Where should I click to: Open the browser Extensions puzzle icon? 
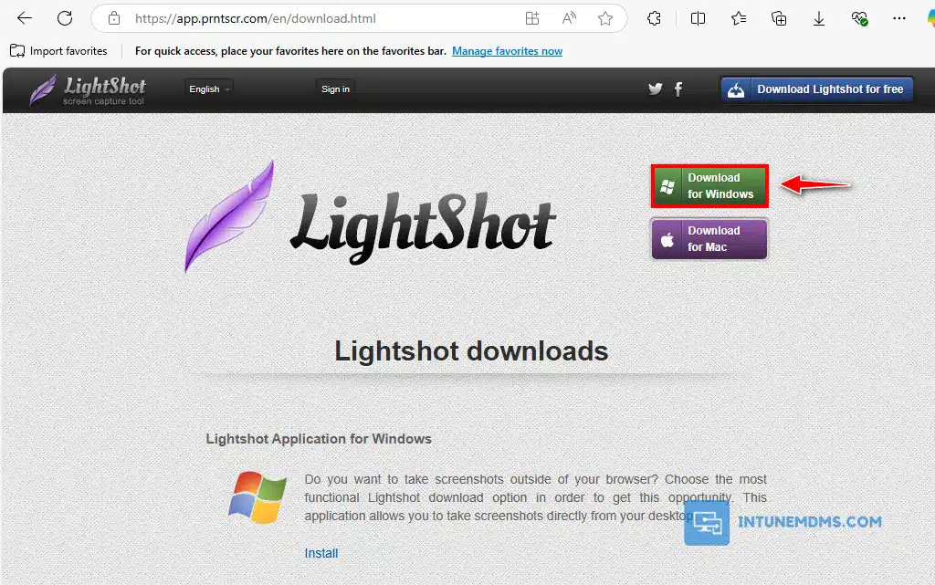click(654, 18)
